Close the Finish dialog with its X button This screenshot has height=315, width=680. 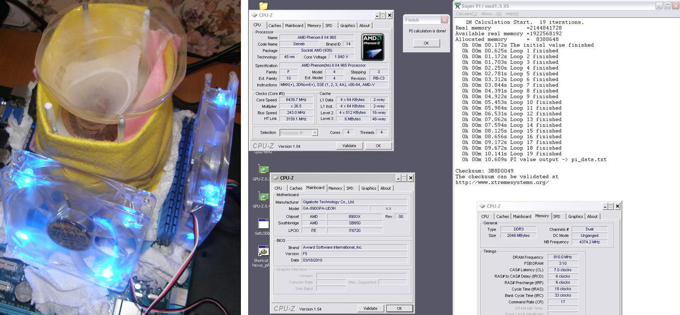point(444,20)
